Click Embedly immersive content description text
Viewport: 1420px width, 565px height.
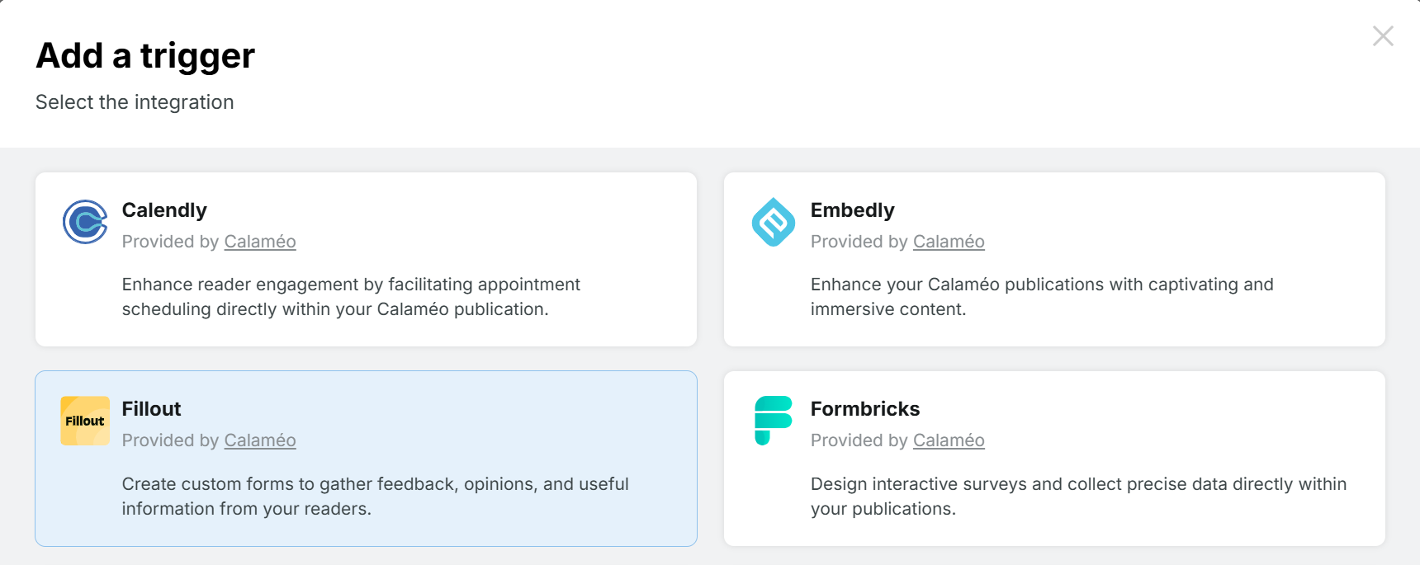point(1042,297)
